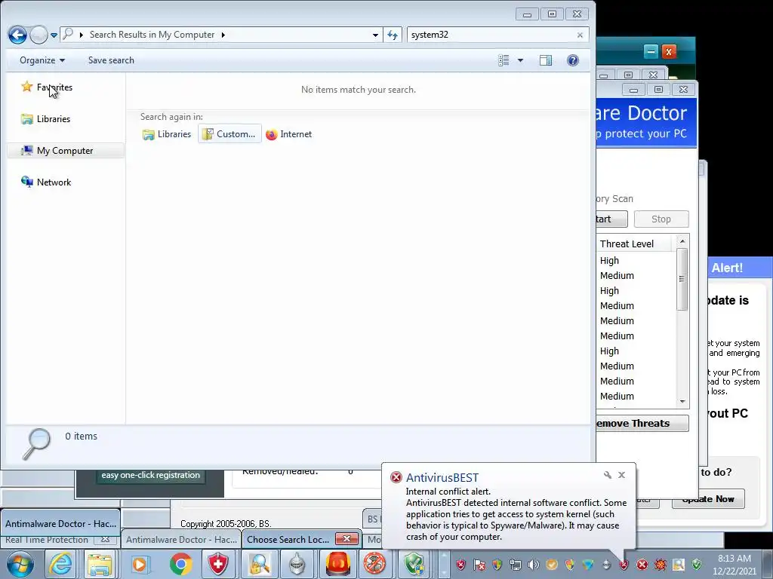Click the Back arrow in Explorer
Screen dimensions: 773x579
17,35
